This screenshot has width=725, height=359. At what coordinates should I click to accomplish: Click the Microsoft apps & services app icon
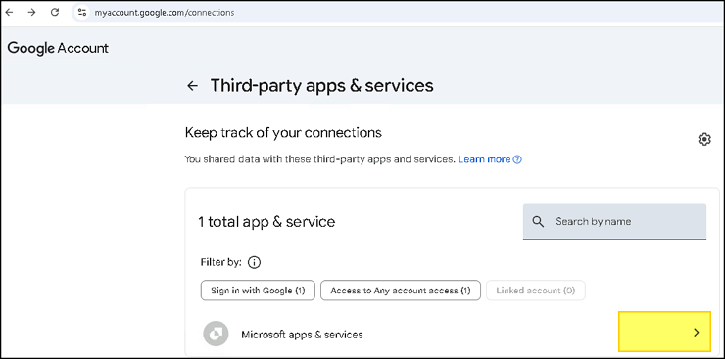click(x=216, y=334)
